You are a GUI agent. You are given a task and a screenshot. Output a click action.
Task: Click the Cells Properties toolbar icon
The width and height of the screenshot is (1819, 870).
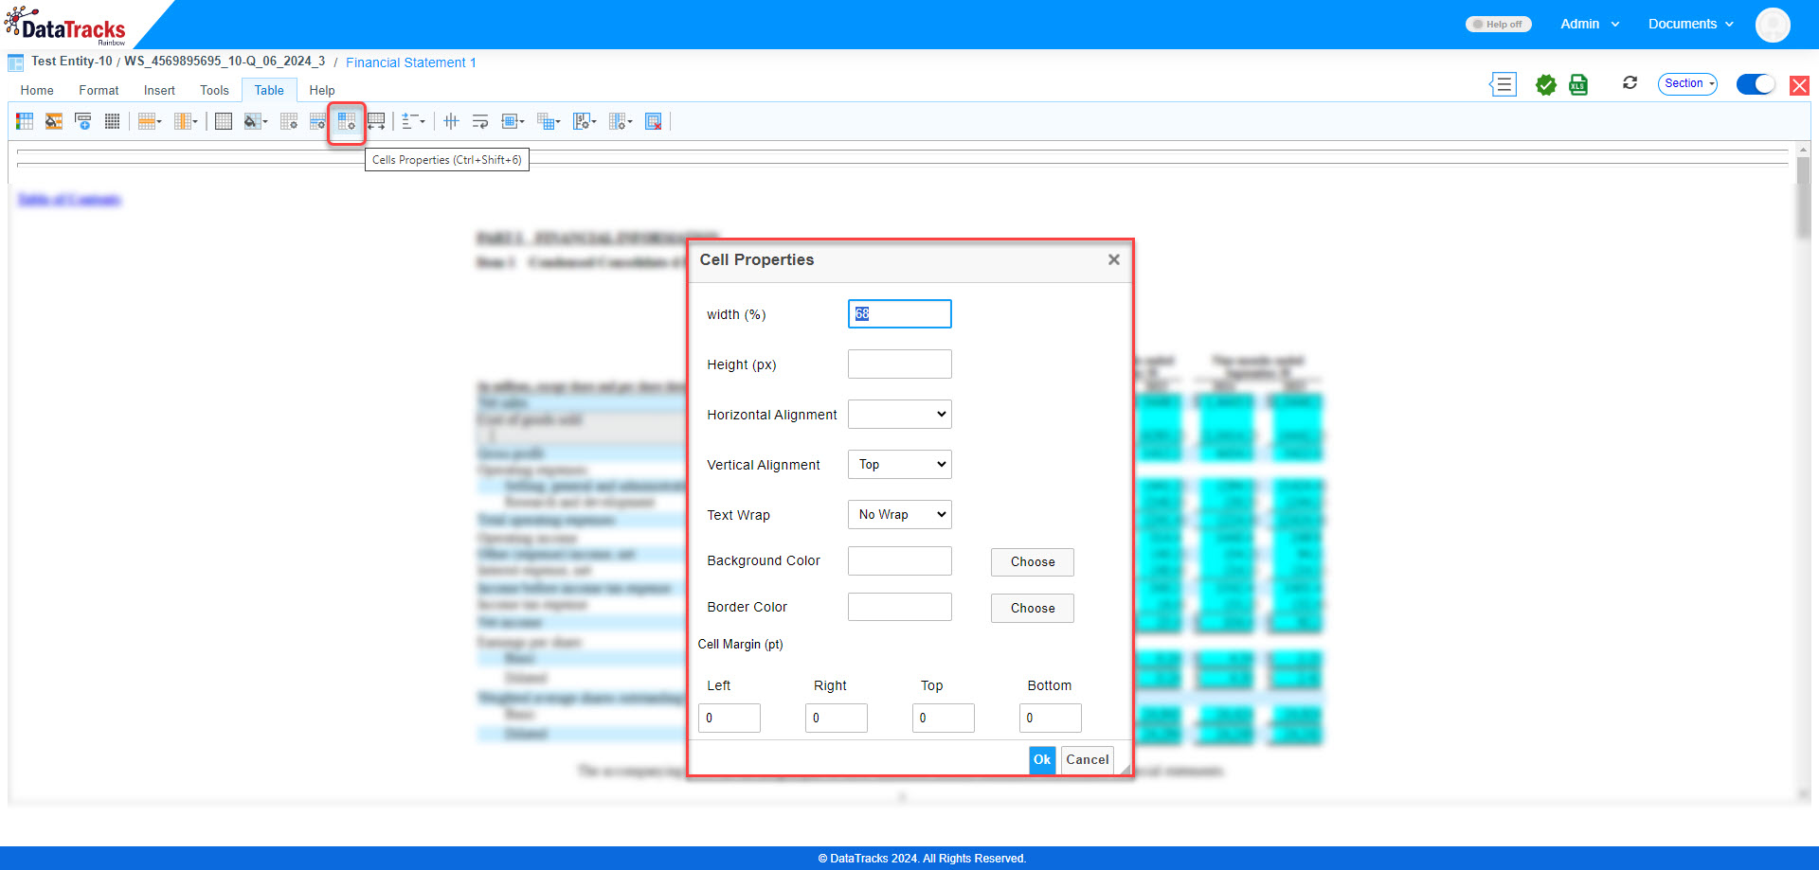(x=347, y=121)
